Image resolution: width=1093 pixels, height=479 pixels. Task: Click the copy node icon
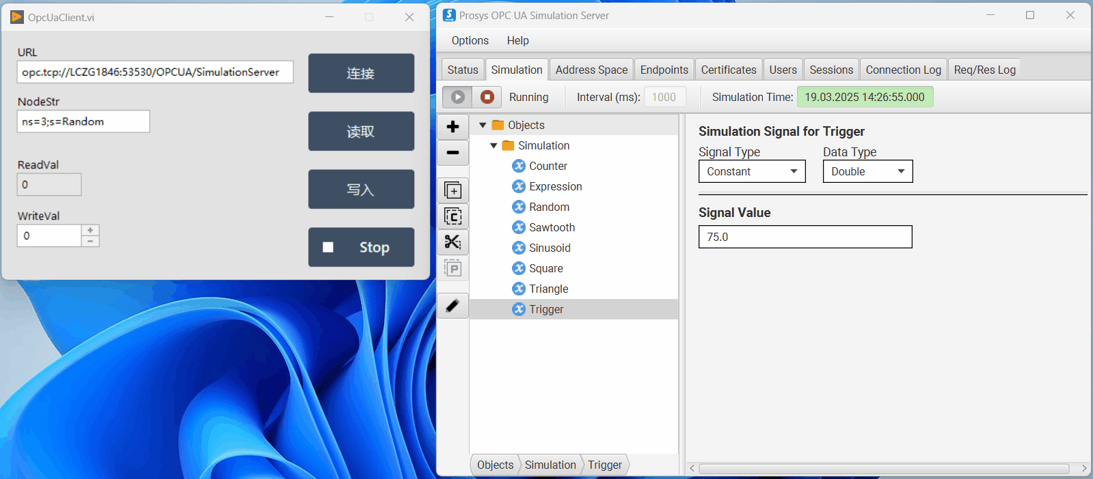453,216
